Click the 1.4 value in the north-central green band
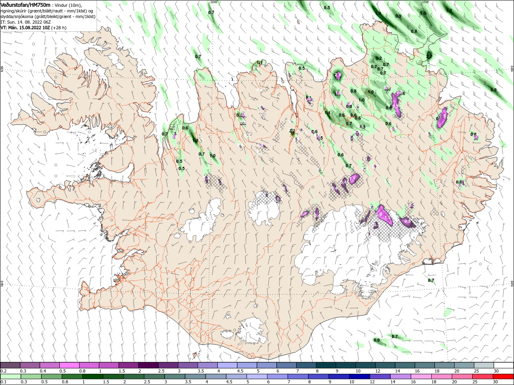Screen dimensions: 514x385 pyautogui.click(x=327, y=113)
